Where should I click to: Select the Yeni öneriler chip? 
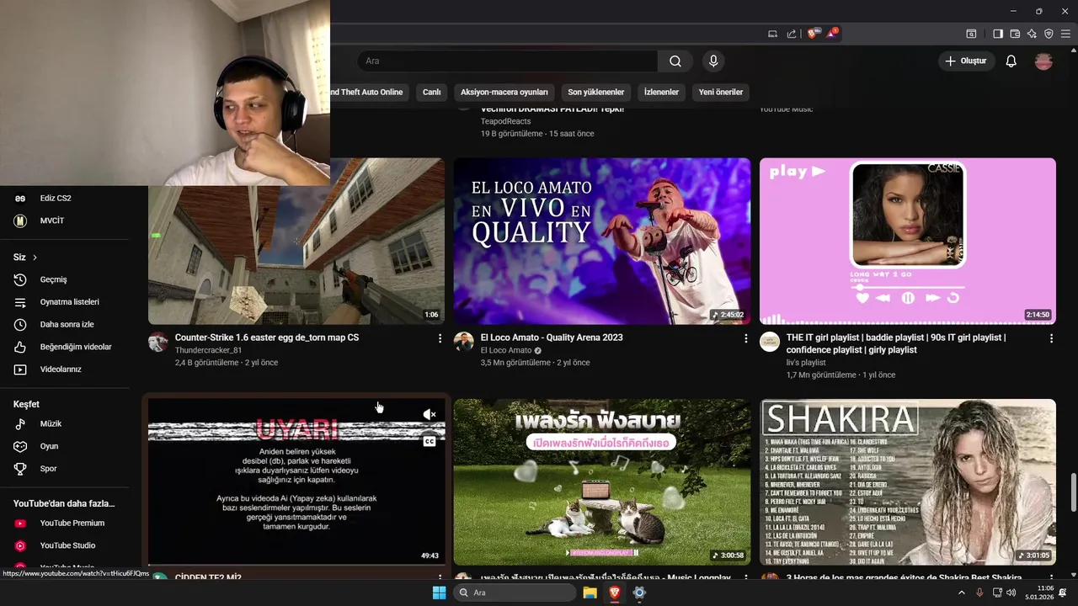click(x=721, y=93)
